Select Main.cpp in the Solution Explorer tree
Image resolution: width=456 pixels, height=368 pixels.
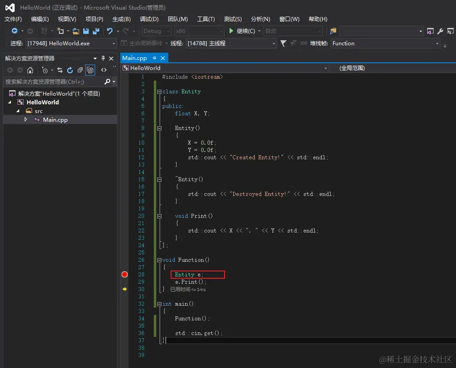click(x=55, y=119)
